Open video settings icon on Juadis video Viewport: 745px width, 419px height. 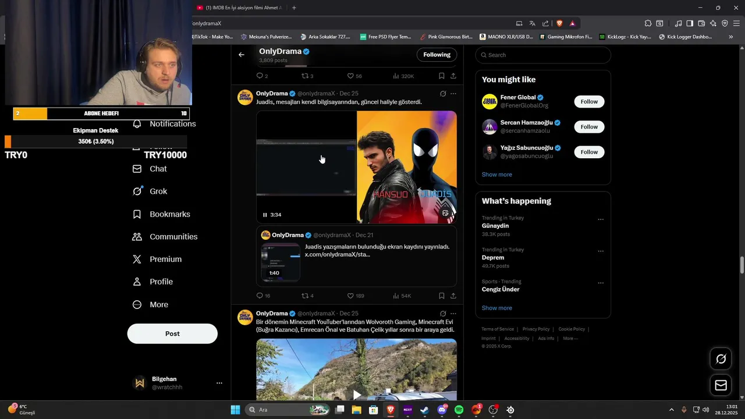445,213
